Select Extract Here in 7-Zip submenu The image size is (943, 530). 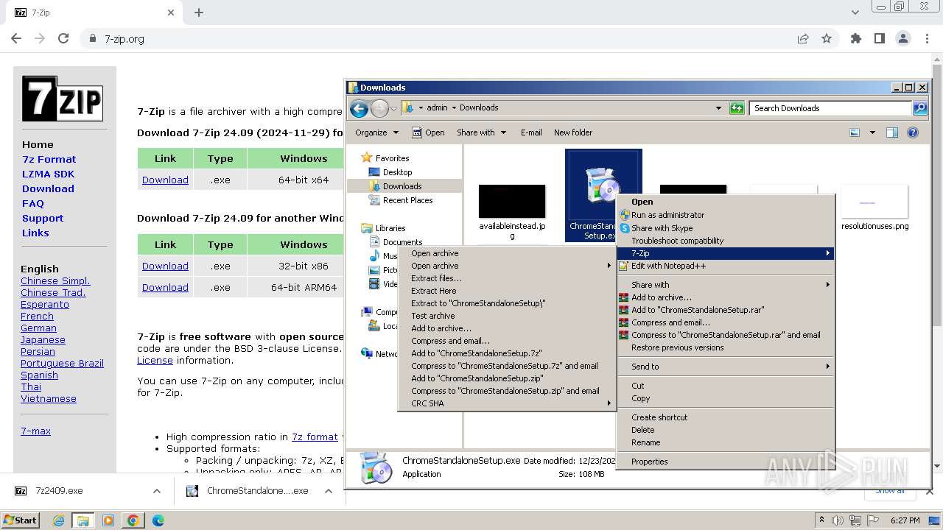pyautogui.click(x=506, y=291)
